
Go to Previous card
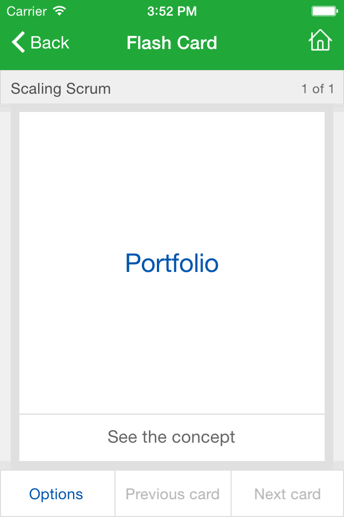[173, 494]
